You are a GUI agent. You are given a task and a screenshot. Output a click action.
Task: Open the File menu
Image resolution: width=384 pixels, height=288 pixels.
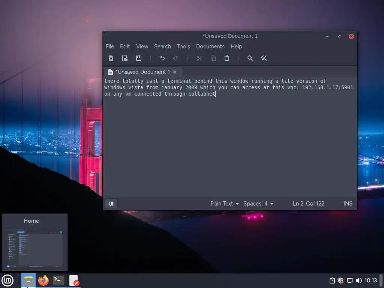pyautogui.click(x=110, y=46)
